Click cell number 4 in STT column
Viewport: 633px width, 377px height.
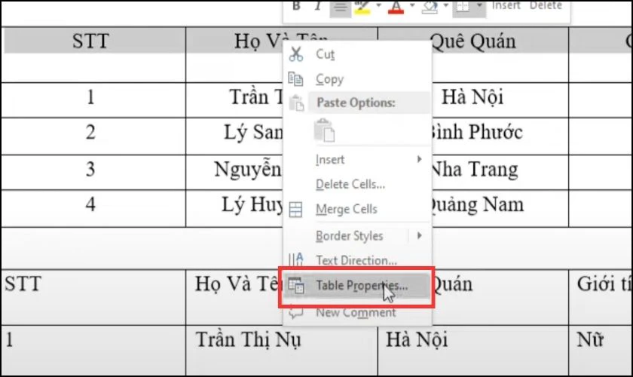pyautogui.click(x=90, y=204)
